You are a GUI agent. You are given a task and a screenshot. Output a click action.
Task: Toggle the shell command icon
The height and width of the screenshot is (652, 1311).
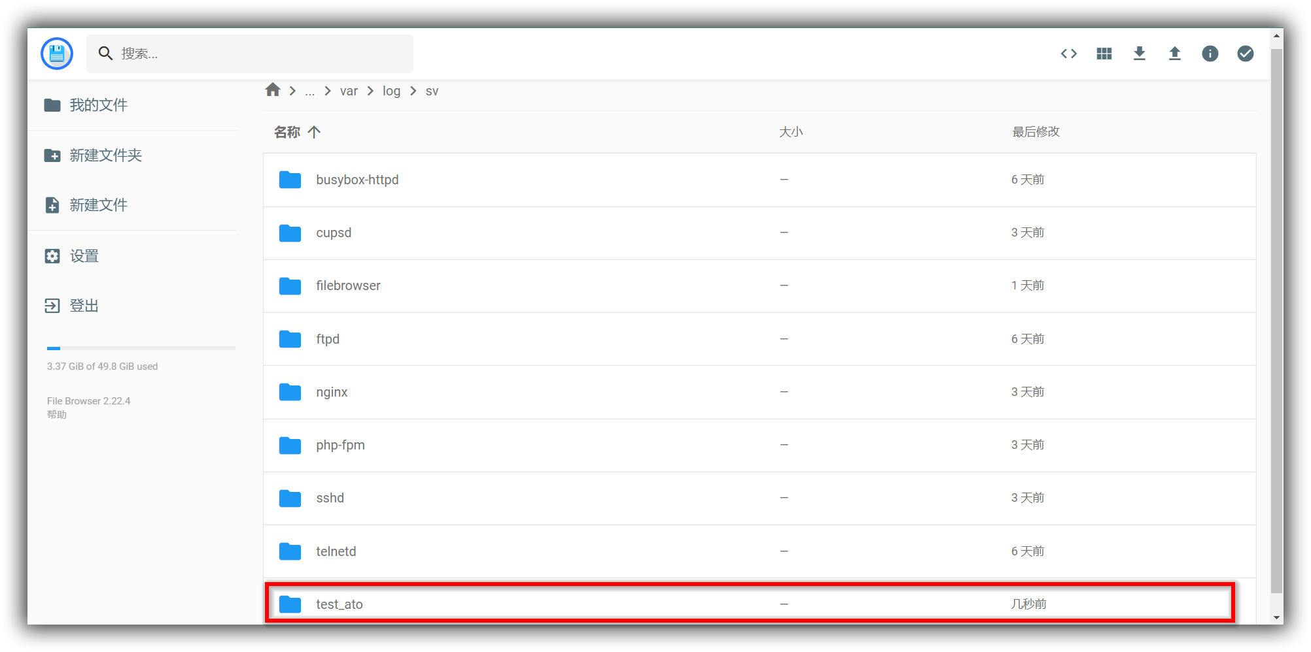click(x=1069, y=54)
